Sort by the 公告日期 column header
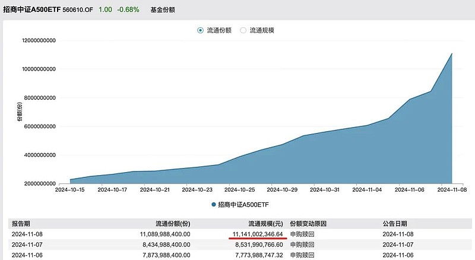This screenshot has width=475, height=260. (395, 224)
